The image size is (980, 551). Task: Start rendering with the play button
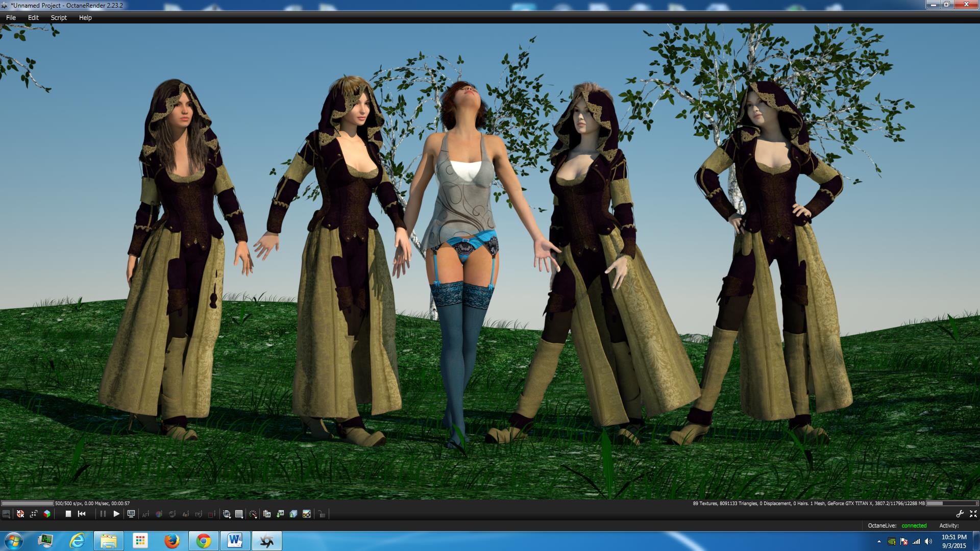click(116, 514)
